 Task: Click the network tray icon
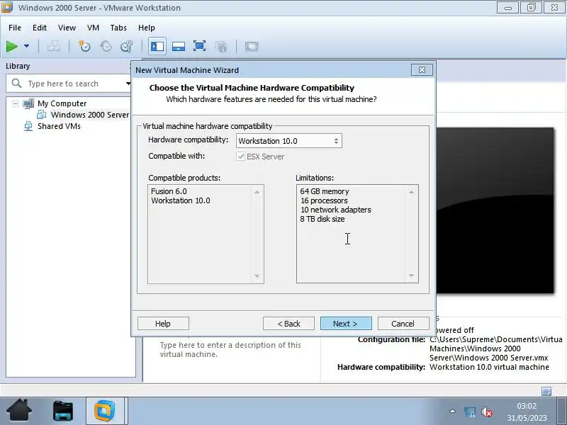tap(469, 412)
